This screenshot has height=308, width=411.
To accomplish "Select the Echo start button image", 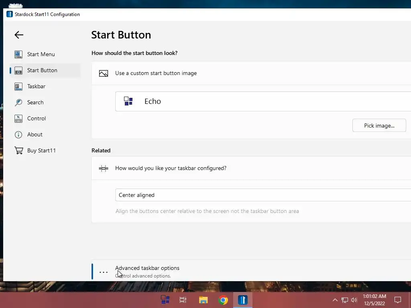I will [x=263, y=101].
